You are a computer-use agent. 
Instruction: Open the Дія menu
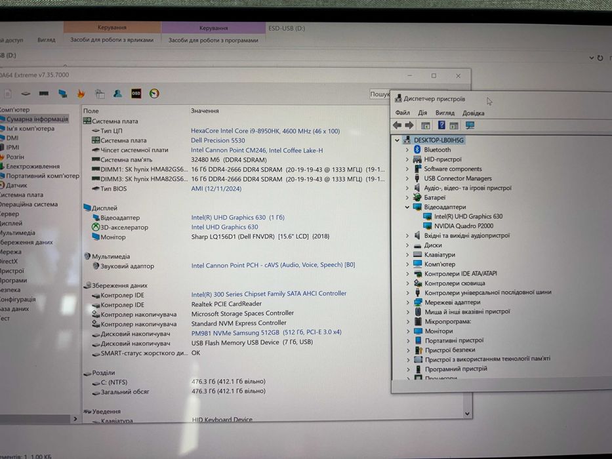point(422,113)
